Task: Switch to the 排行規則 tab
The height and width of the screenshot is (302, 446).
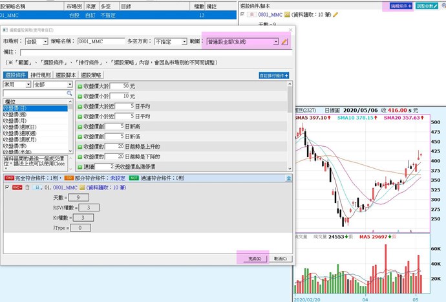Action: 40,75
